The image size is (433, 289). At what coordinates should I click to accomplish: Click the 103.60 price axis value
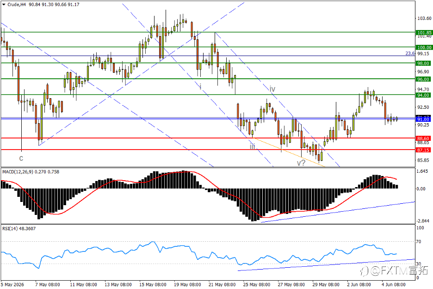click(x=424, y=19)
